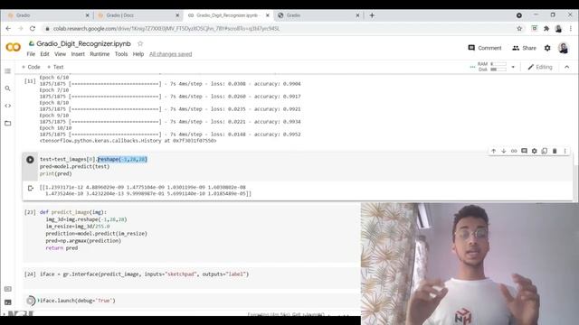Open Chrome's three-dot menu
This screenshot has height=325, width=579.
pos(571,28)
